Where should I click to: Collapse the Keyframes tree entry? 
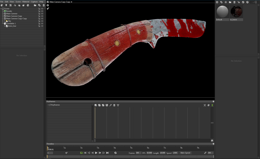coord(48,105)
